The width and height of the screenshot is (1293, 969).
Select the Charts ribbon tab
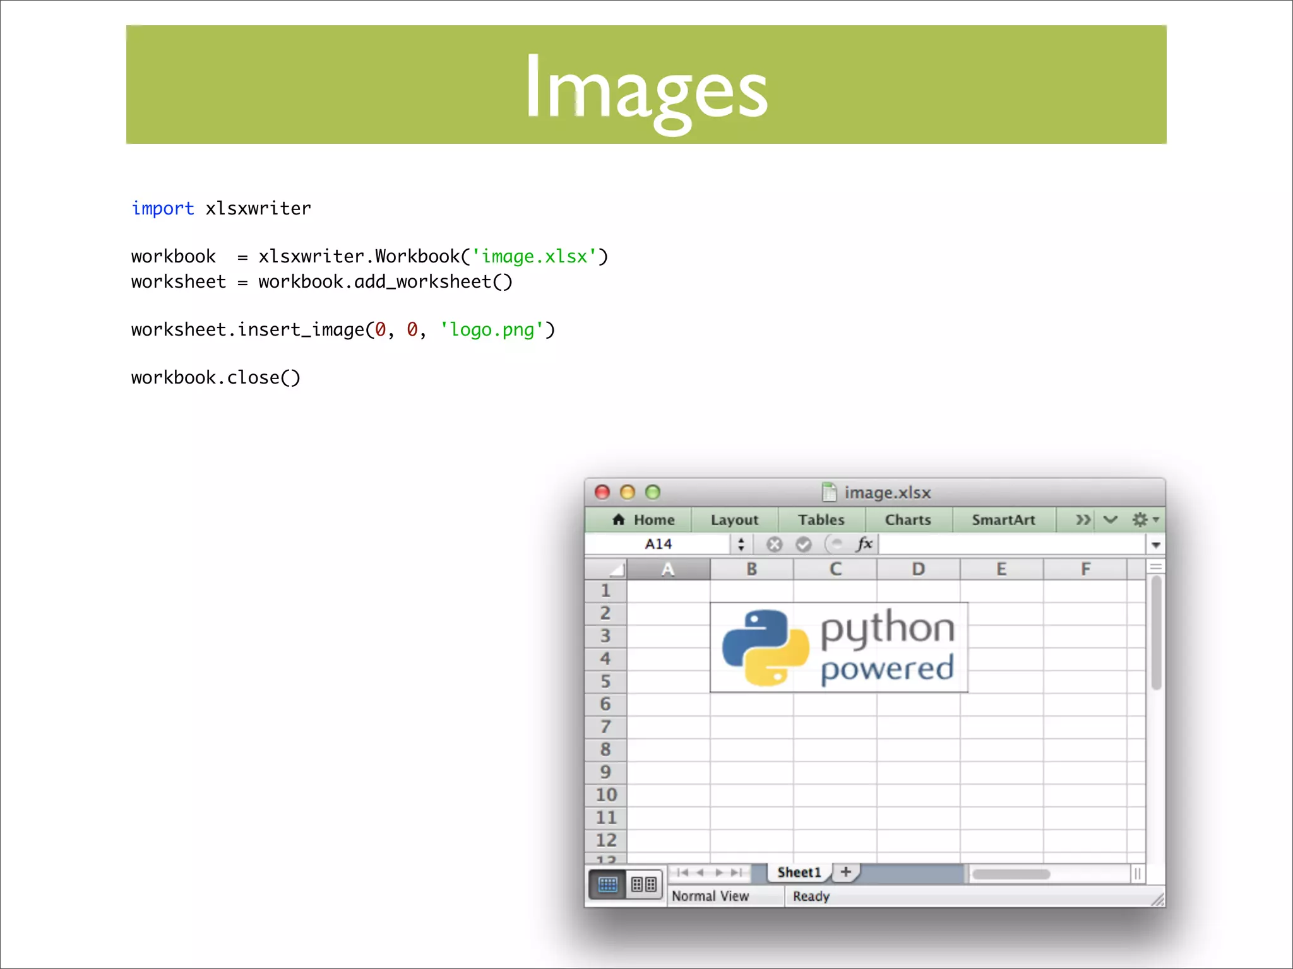coord(908,520)
